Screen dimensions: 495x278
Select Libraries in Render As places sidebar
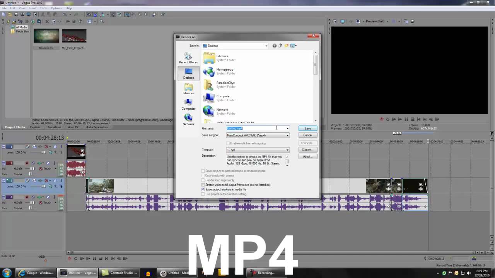[x=188, y=89]
